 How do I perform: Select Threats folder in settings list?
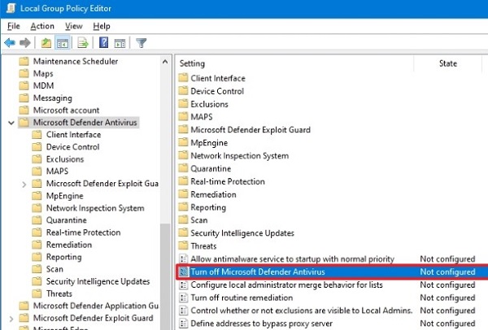click(x=203, y=246)
